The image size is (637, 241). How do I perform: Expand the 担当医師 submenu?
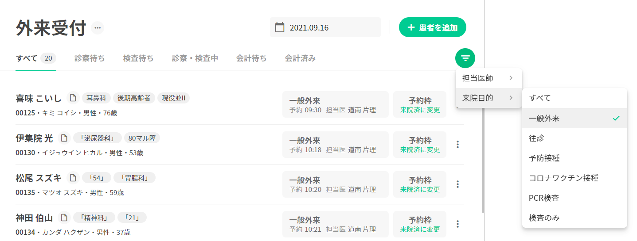pyautogui.click(x=488, y=78)
